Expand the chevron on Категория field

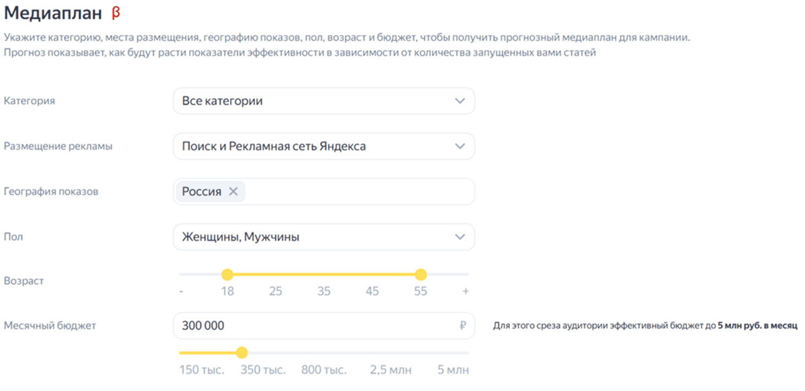pyautogui.click(x=460, y=101)
